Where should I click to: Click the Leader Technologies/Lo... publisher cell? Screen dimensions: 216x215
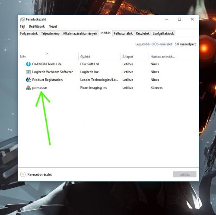click(x=99, y=80)
